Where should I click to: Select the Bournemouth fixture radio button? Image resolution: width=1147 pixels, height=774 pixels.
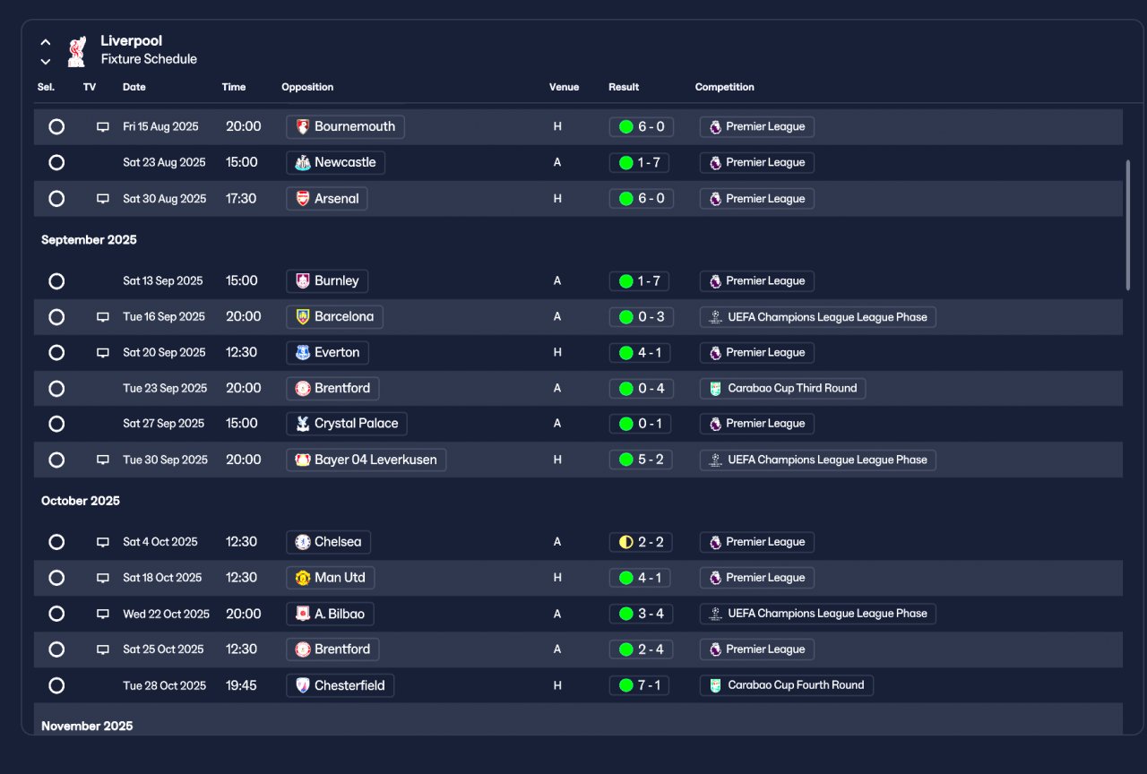[56, 127]
